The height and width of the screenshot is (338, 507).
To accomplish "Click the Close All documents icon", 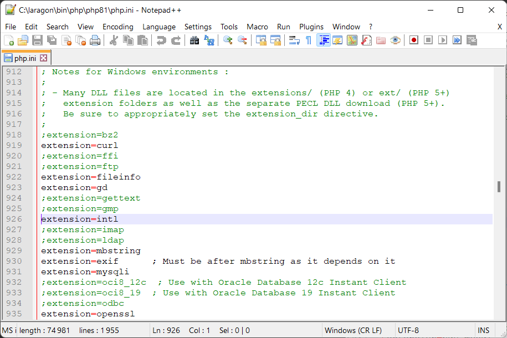I will (x=80, y=40).
